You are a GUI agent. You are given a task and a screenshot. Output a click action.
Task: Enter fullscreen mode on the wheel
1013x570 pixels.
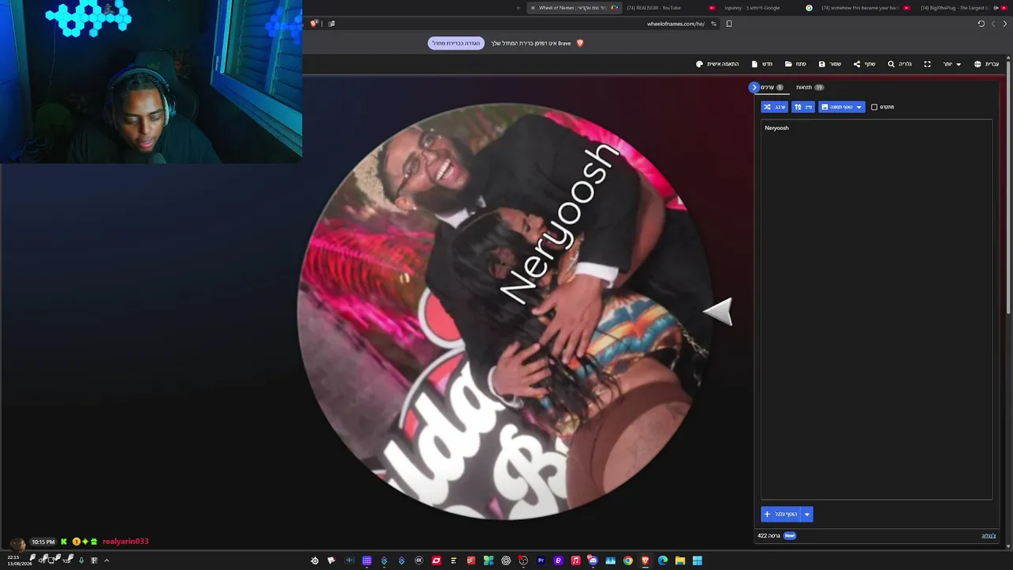(928, 64)
